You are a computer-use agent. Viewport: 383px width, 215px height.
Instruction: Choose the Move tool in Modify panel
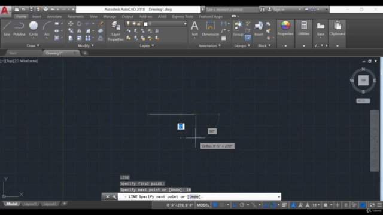coord(71,24)
